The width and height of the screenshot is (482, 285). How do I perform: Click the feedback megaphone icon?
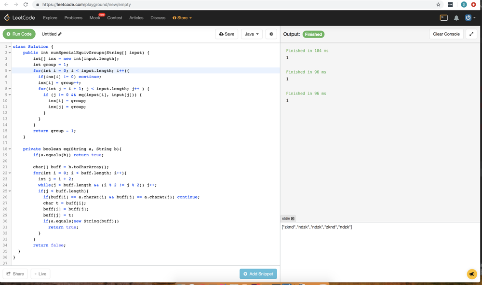[472, 274]
